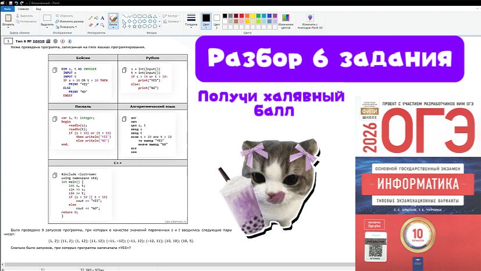Choose the orange palette color
The image size is (481, 271).
[247, 16]
